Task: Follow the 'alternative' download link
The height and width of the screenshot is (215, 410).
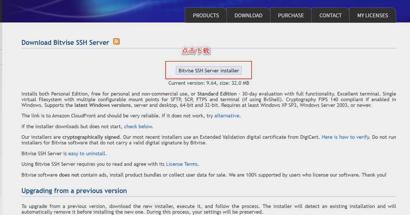Action: click(x=227, y=116)
